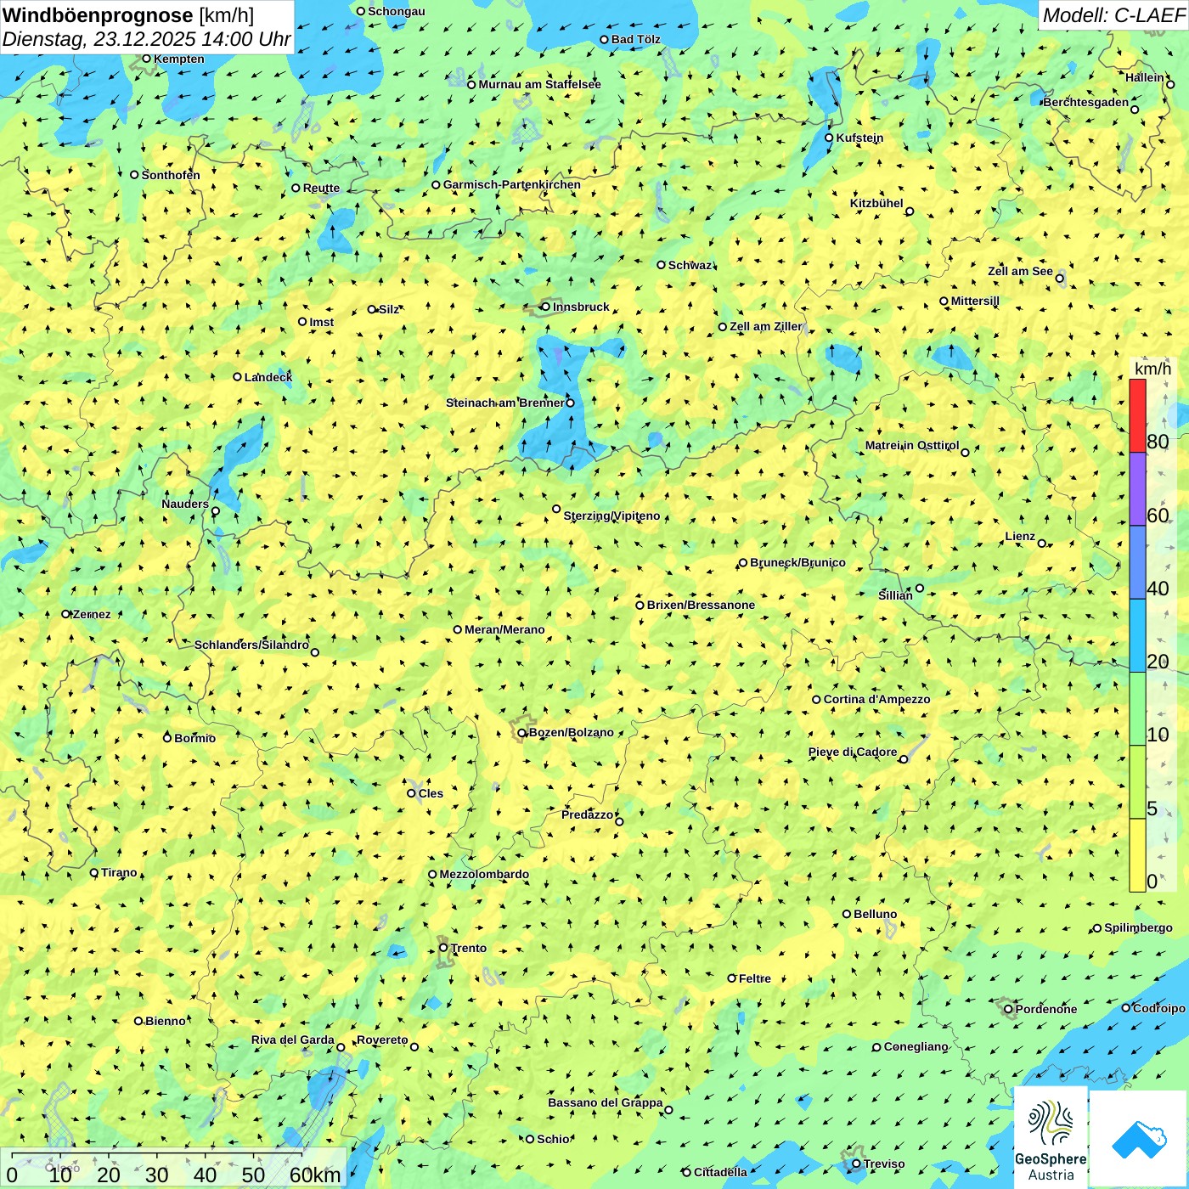This screenshot has height=1189, width=1189.
Task: Select the date 'Dienstag, 23.12.2025 14:00 Uhr'
Action: pyautogui.click(x=146, y=40)
